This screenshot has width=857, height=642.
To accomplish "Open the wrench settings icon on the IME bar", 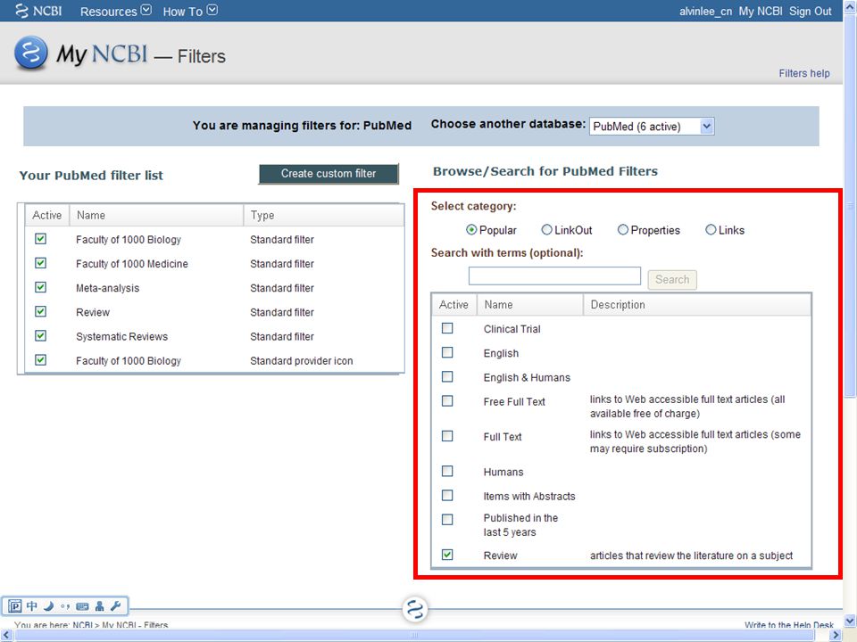I will pos(115,606).
